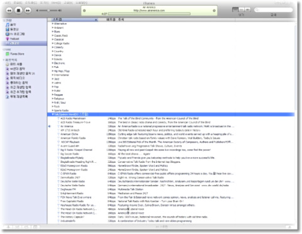Toggle repeat at bottom left
The image size is (302, 234).
coord(26,227)
